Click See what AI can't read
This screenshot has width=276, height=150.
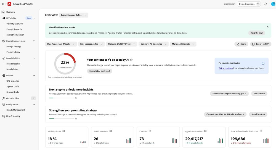99,71
